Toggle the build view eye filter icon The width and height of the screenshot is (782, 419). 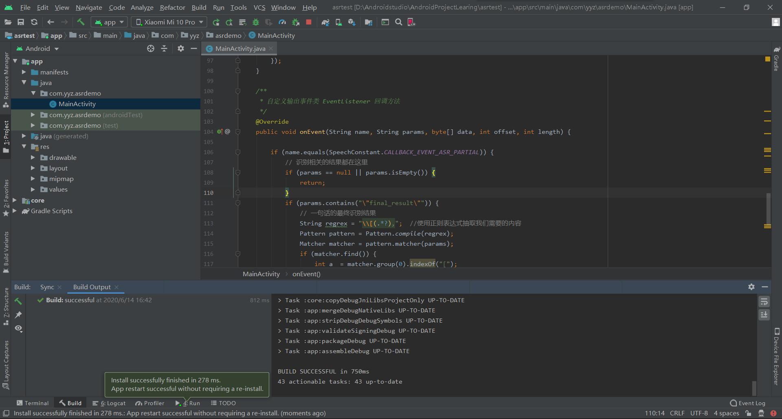18,328
